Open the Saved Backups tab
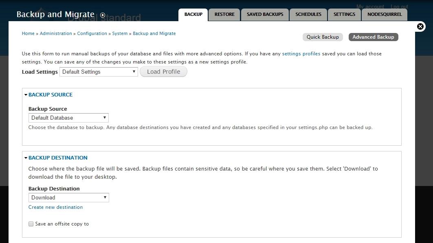Image resolution: width=433 pixels, height=243 pixels. click(x=265, y=14)
